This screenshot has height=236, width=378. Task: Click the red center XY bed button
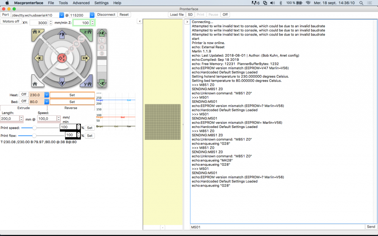62,58
